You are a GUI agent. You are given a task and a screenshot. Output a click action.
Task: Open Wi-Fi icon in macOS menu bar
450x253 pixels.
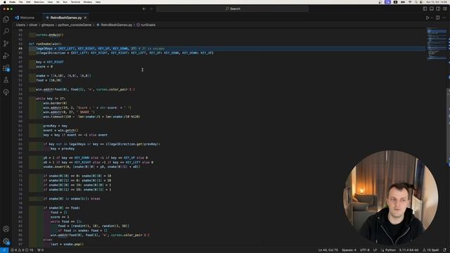[x=410, y=2]
